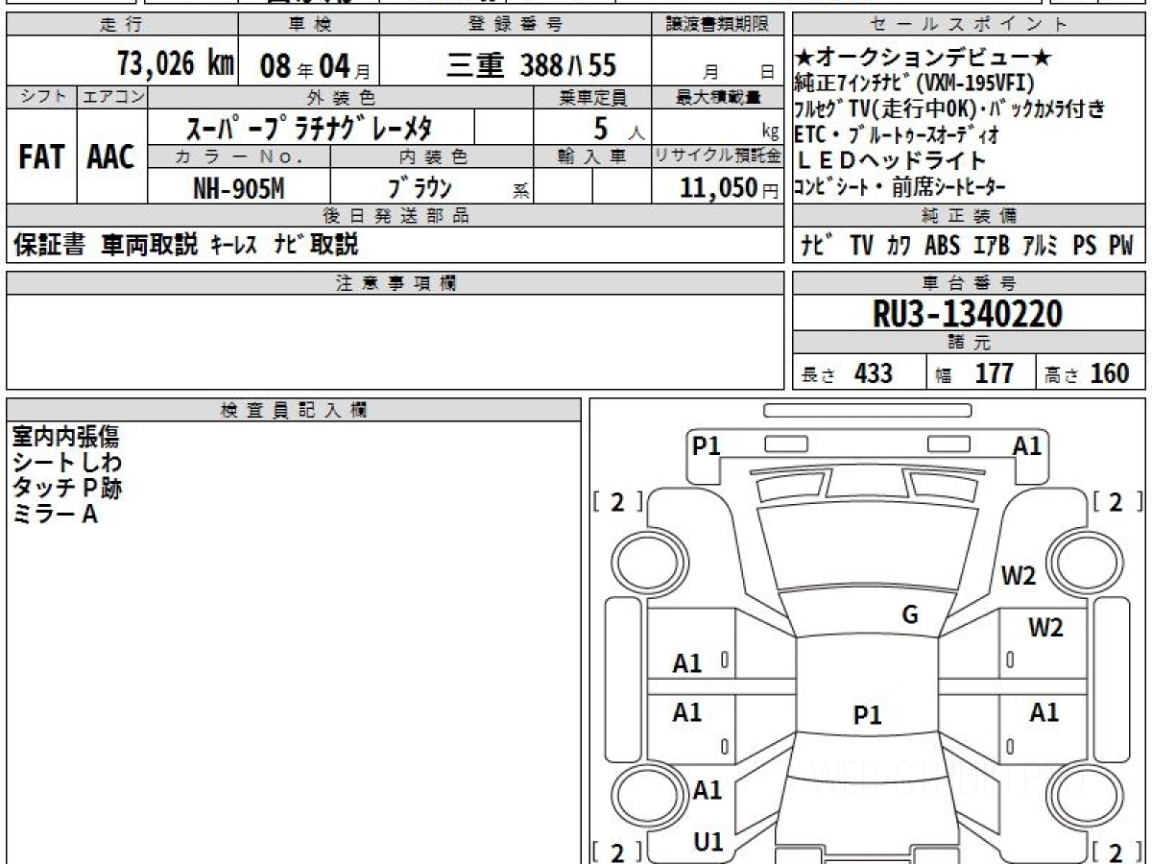Select inspector note 室内内張傷
Screen dimensions: 1152x864
pos(65,438)
